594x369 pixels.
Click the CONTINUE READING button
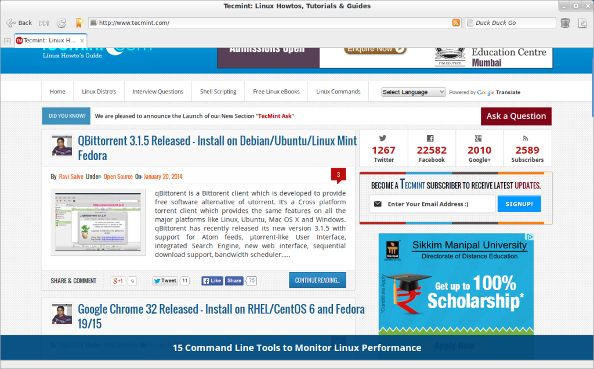point(317,280)
